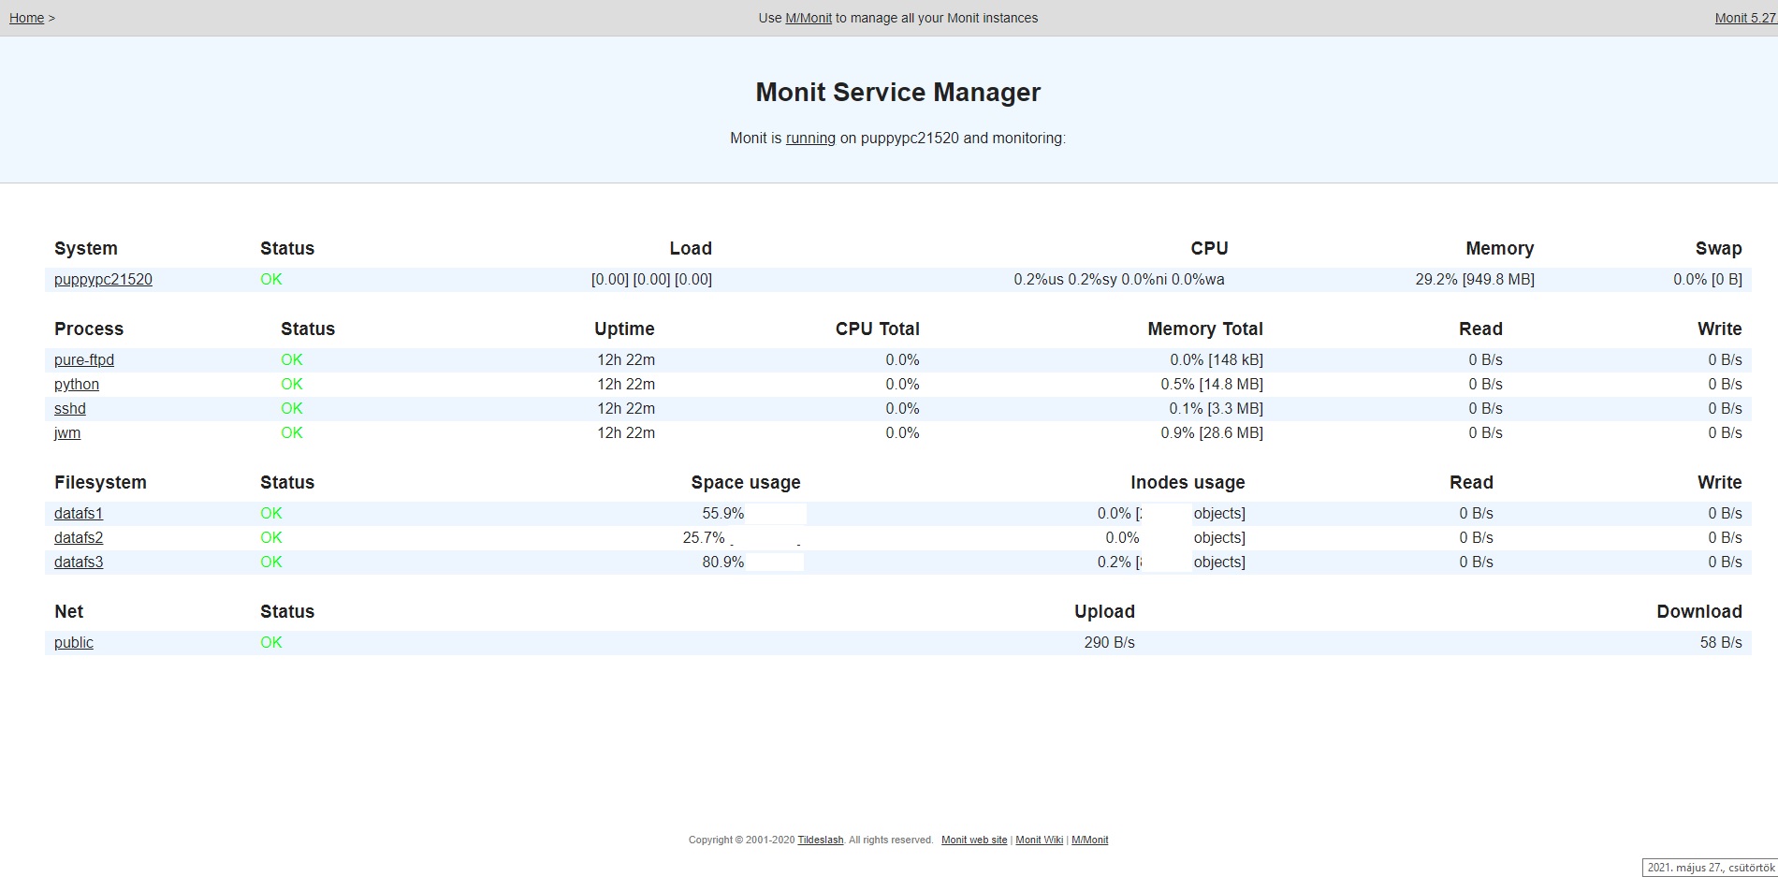This screenshot has height=877, width=1778.
Task: Click the Monit Service Manager heading
Action: (x=898, y=92)
